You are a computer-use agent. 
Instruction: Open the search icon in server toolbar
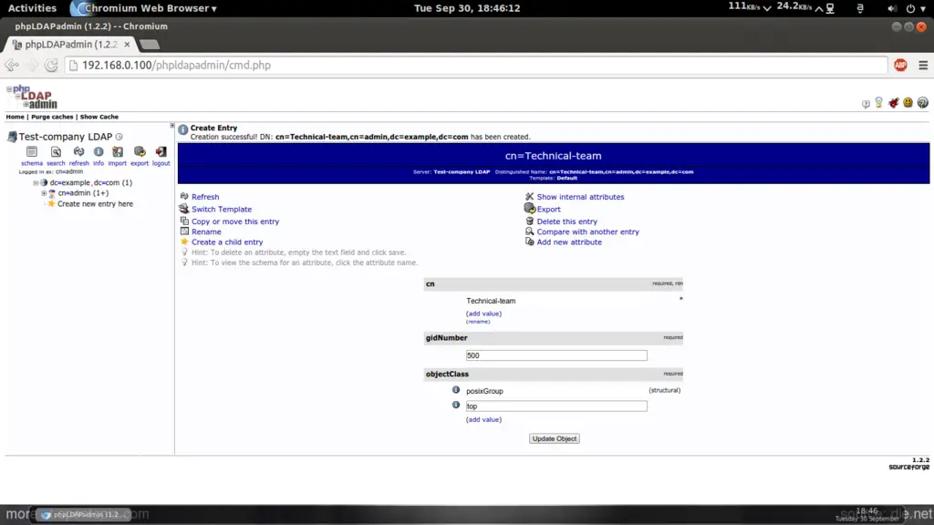(x=56, y=152)
